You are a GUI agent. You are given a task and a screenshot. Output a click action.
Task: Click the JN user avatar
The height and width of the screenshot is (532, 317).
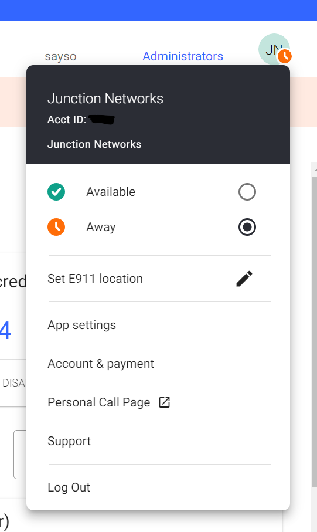[274, 49]
